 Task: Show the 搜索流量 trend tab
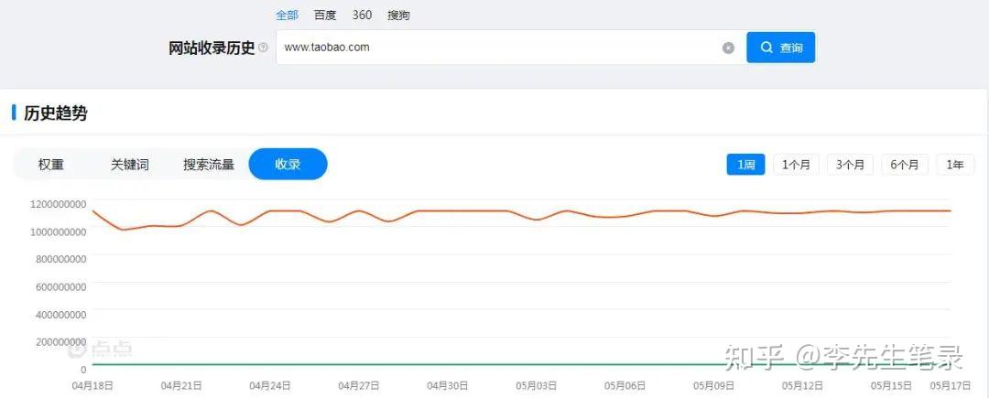[x=209, y=165]
